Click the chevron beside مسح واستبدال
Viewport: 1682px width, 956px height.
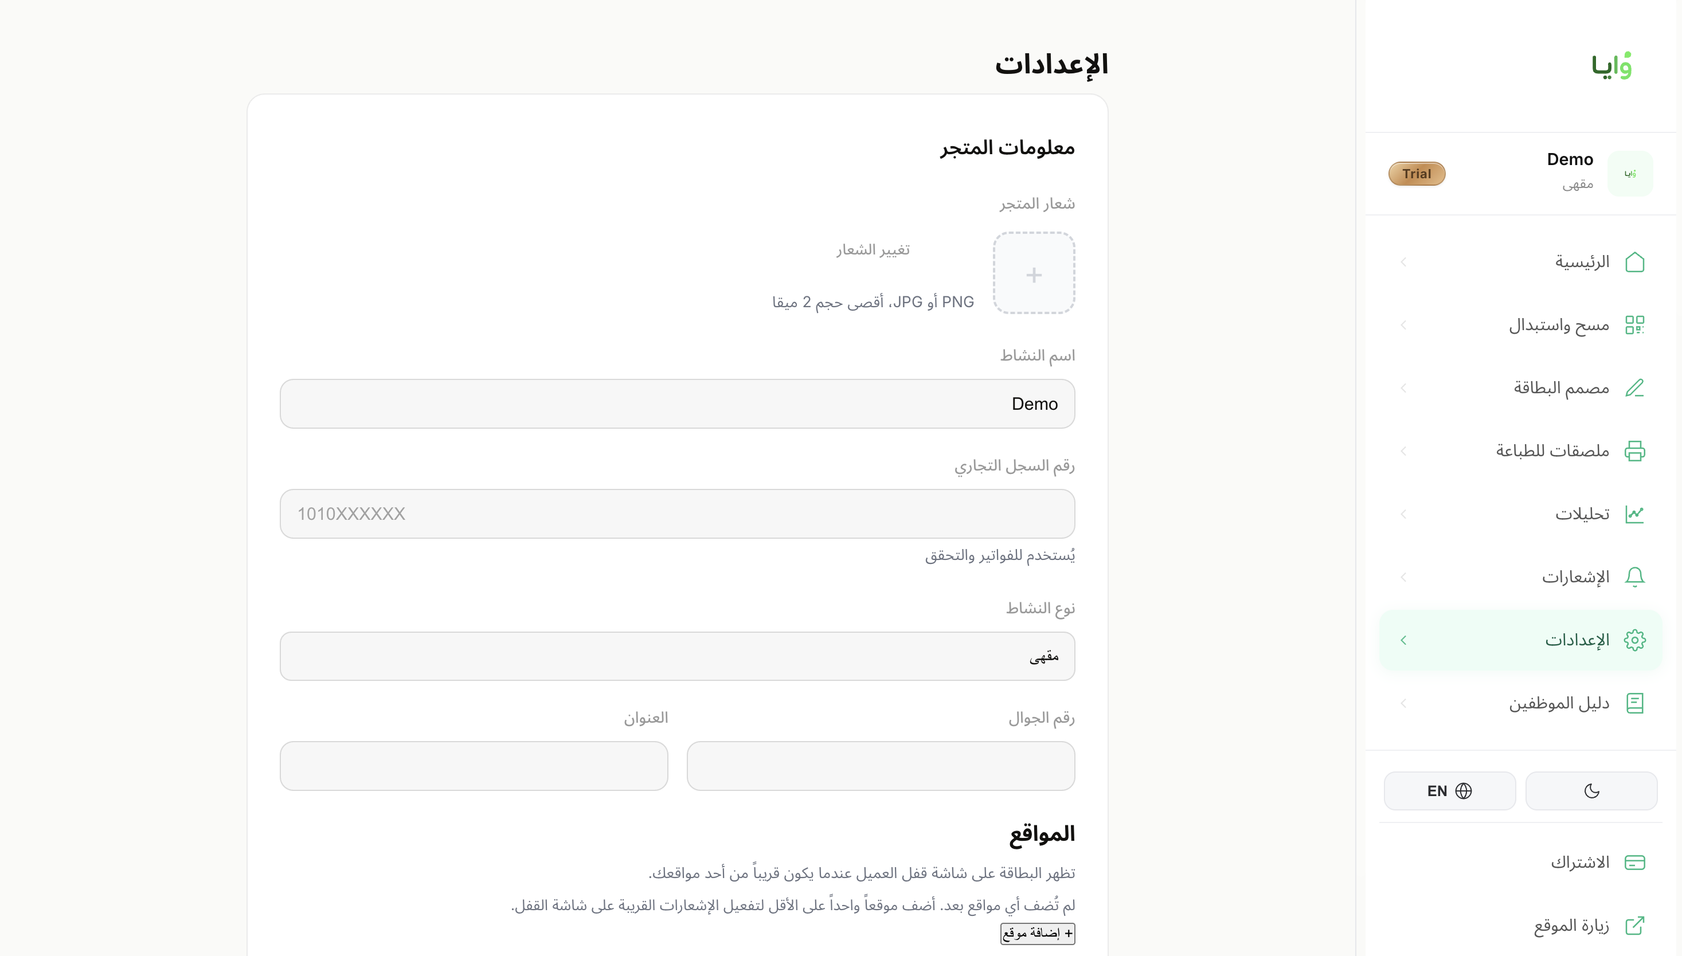coord(1403,325)
